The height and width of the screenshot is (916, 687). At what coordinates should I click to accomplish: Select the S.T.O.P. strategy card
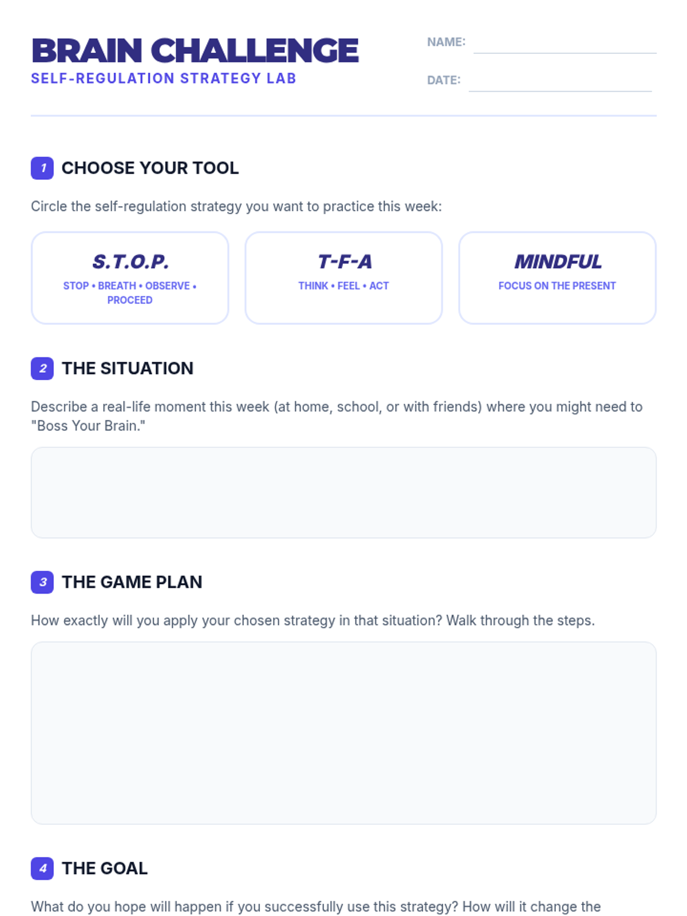[130, 278]
